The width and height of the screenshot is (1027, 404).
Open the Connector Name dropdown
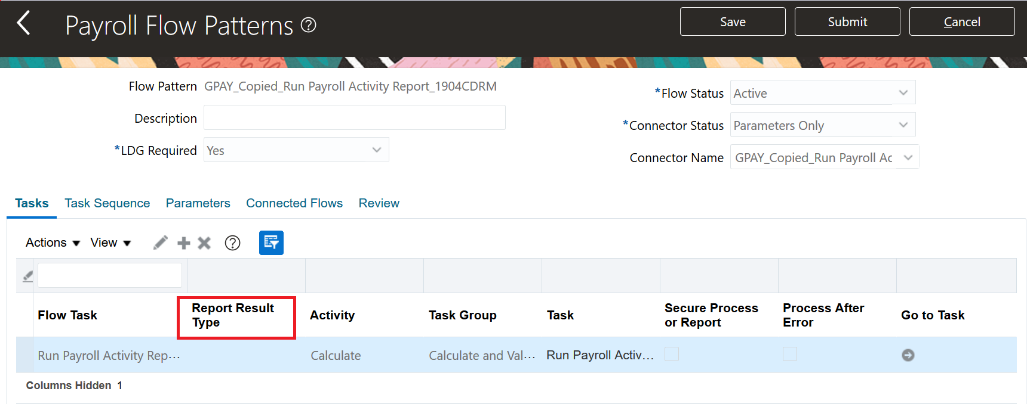pos(908,157)
